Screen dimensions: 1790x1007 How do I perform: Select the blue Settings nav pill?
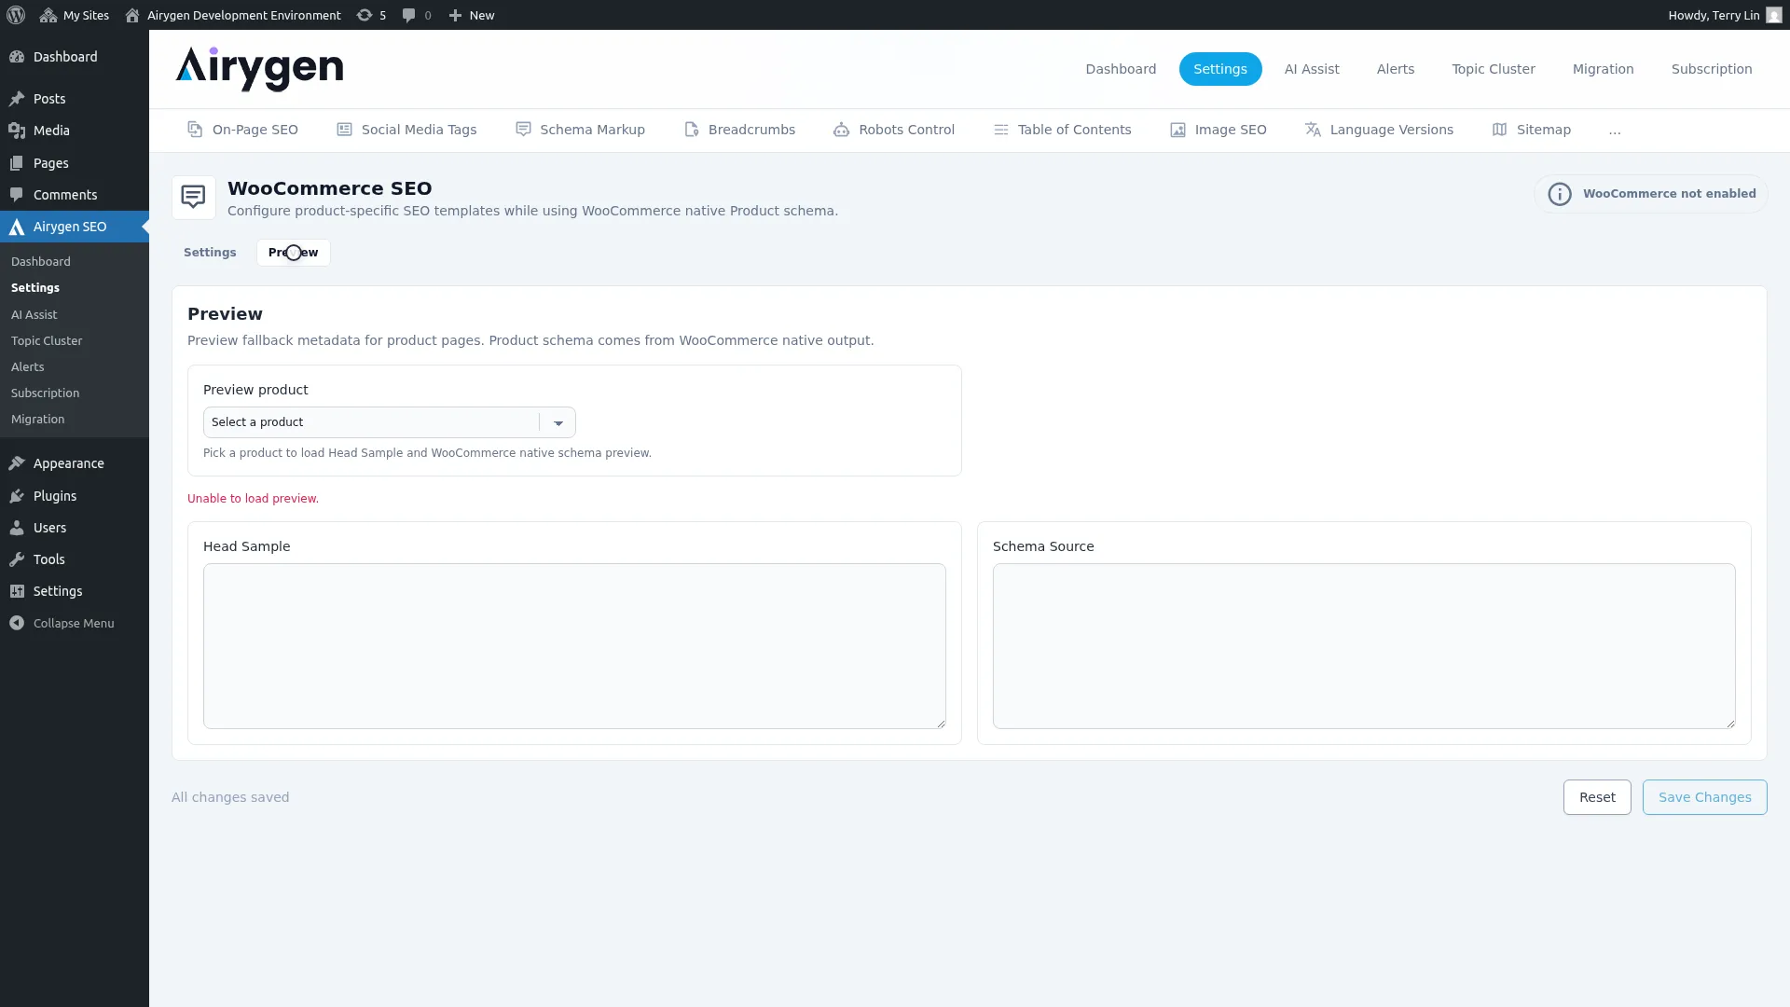point(1220,69)
